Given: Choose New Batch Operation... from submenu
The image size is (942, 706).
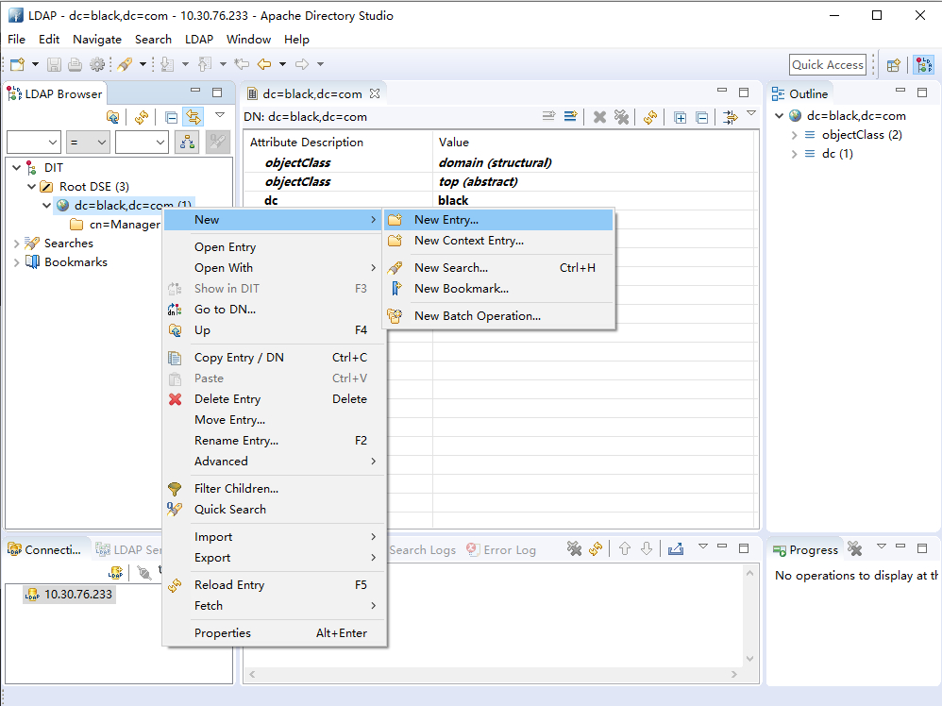Looking at the screenshot, I should (498, 316).
